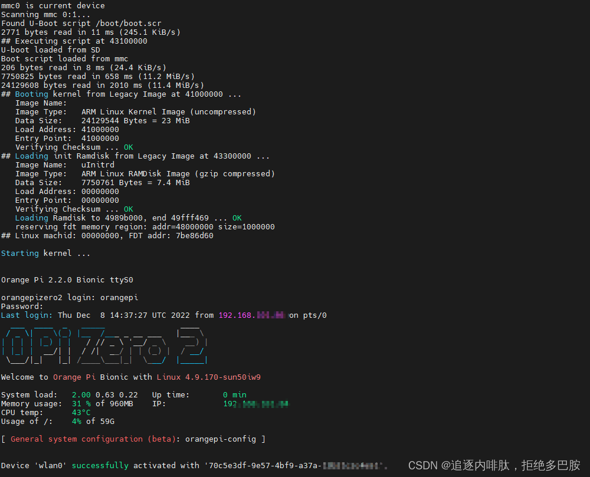Click 'Load Address: 00000000' line

[67, 191]
